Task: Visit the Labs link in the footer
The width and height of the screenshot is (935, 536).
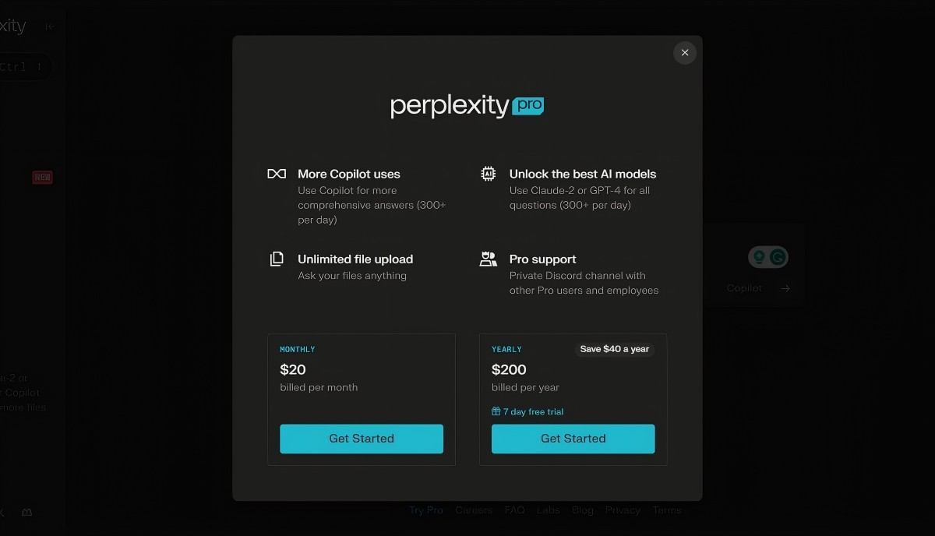Action: pyautogui.click(x=548, y=510)
